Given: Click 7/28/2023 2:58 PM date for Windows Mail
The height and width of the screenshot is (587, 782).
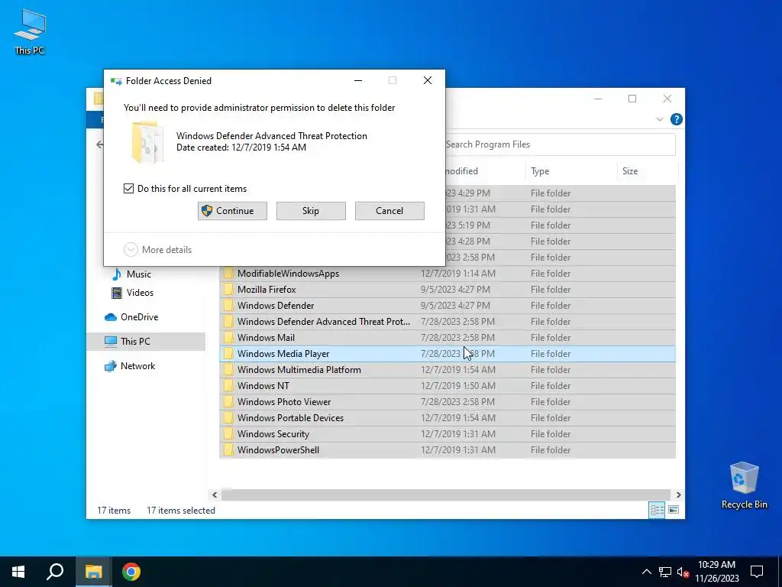Looking at the screenshot, I should [458, 337].
